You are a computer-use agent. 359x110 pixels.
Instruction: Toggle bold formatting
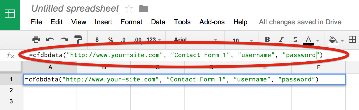click(268, 40)
